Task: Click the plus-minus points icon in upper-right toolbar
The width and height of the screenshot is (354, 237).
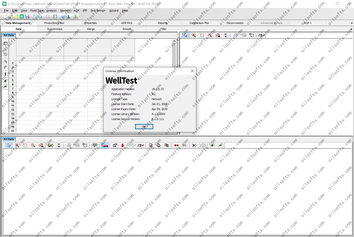Action: [x=262, y=35]
